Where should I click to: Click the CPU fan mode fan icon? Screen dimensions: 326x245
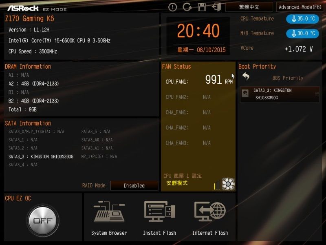click(228, 184)
